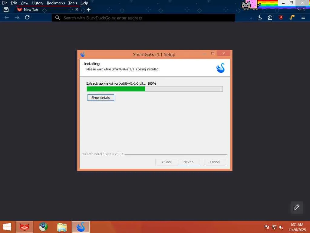Screen dimensions: 310x233
Task: Open the taskbar clock showing 1:31 AM
Action: pos(297,227)
